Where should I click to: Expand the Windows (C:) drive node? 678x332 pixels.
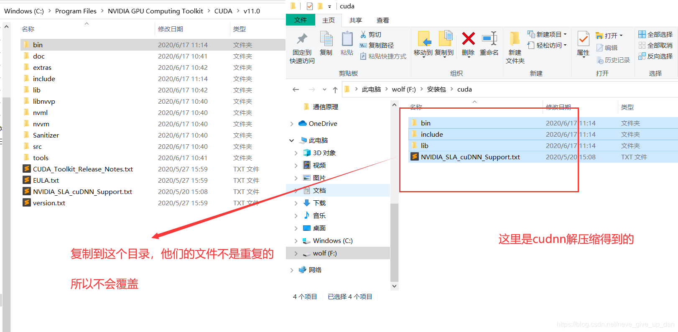coord(296,241)
